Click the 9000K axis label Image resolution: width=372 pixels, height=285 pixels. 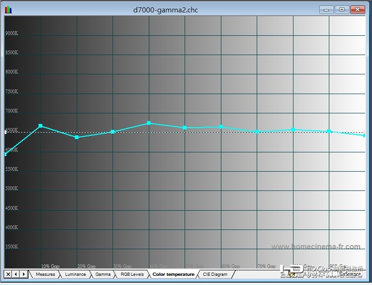coord(11,33)
